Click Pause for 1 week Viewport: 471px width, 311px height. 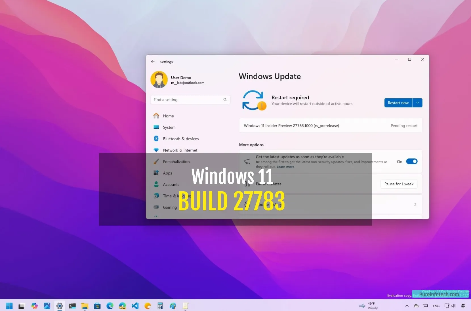[399, 184]
